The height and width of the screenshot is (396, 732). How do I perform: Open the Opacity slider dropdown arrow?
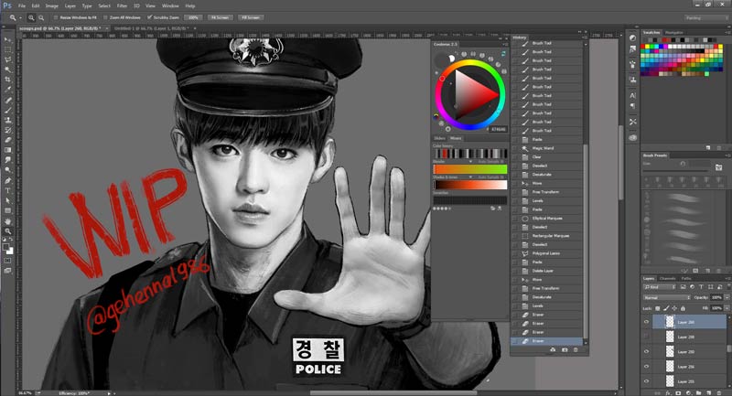point(727,297)
